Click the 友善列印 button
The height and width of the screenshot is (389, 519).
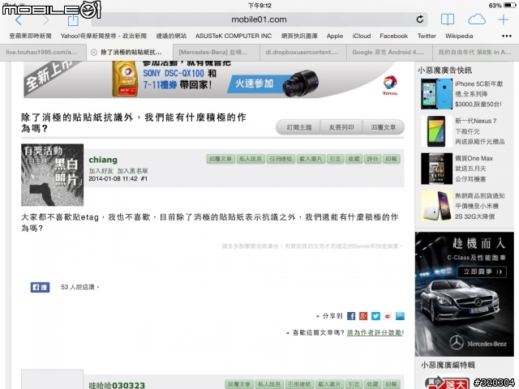coord(341,127)
